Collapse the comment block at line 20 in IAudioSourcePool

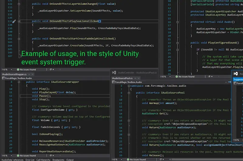click(129, 134)
